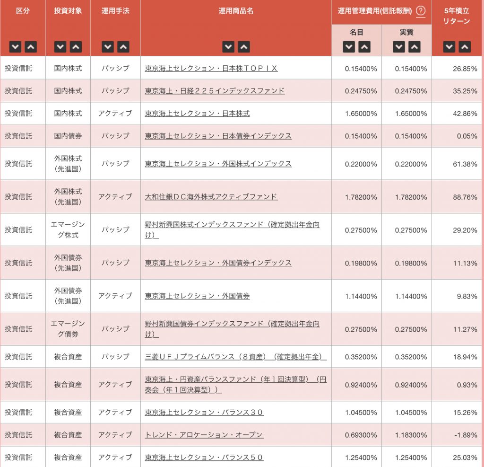
Task: Click 大和住銀DC海外株式アクティブファンド link
Action: click(211, 197)
